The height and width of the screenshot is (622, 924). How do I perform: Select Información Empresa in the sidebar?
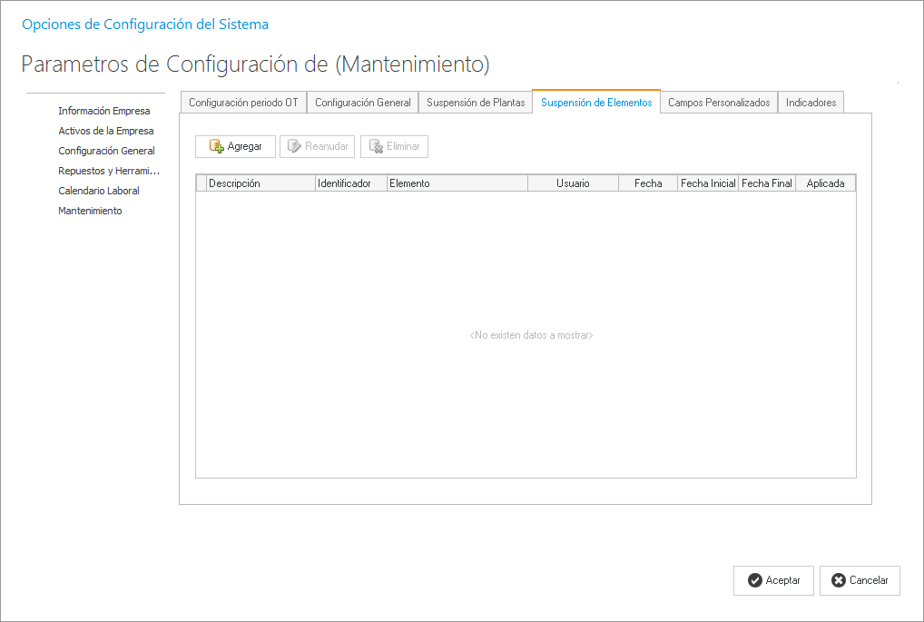tap(104, 111)
